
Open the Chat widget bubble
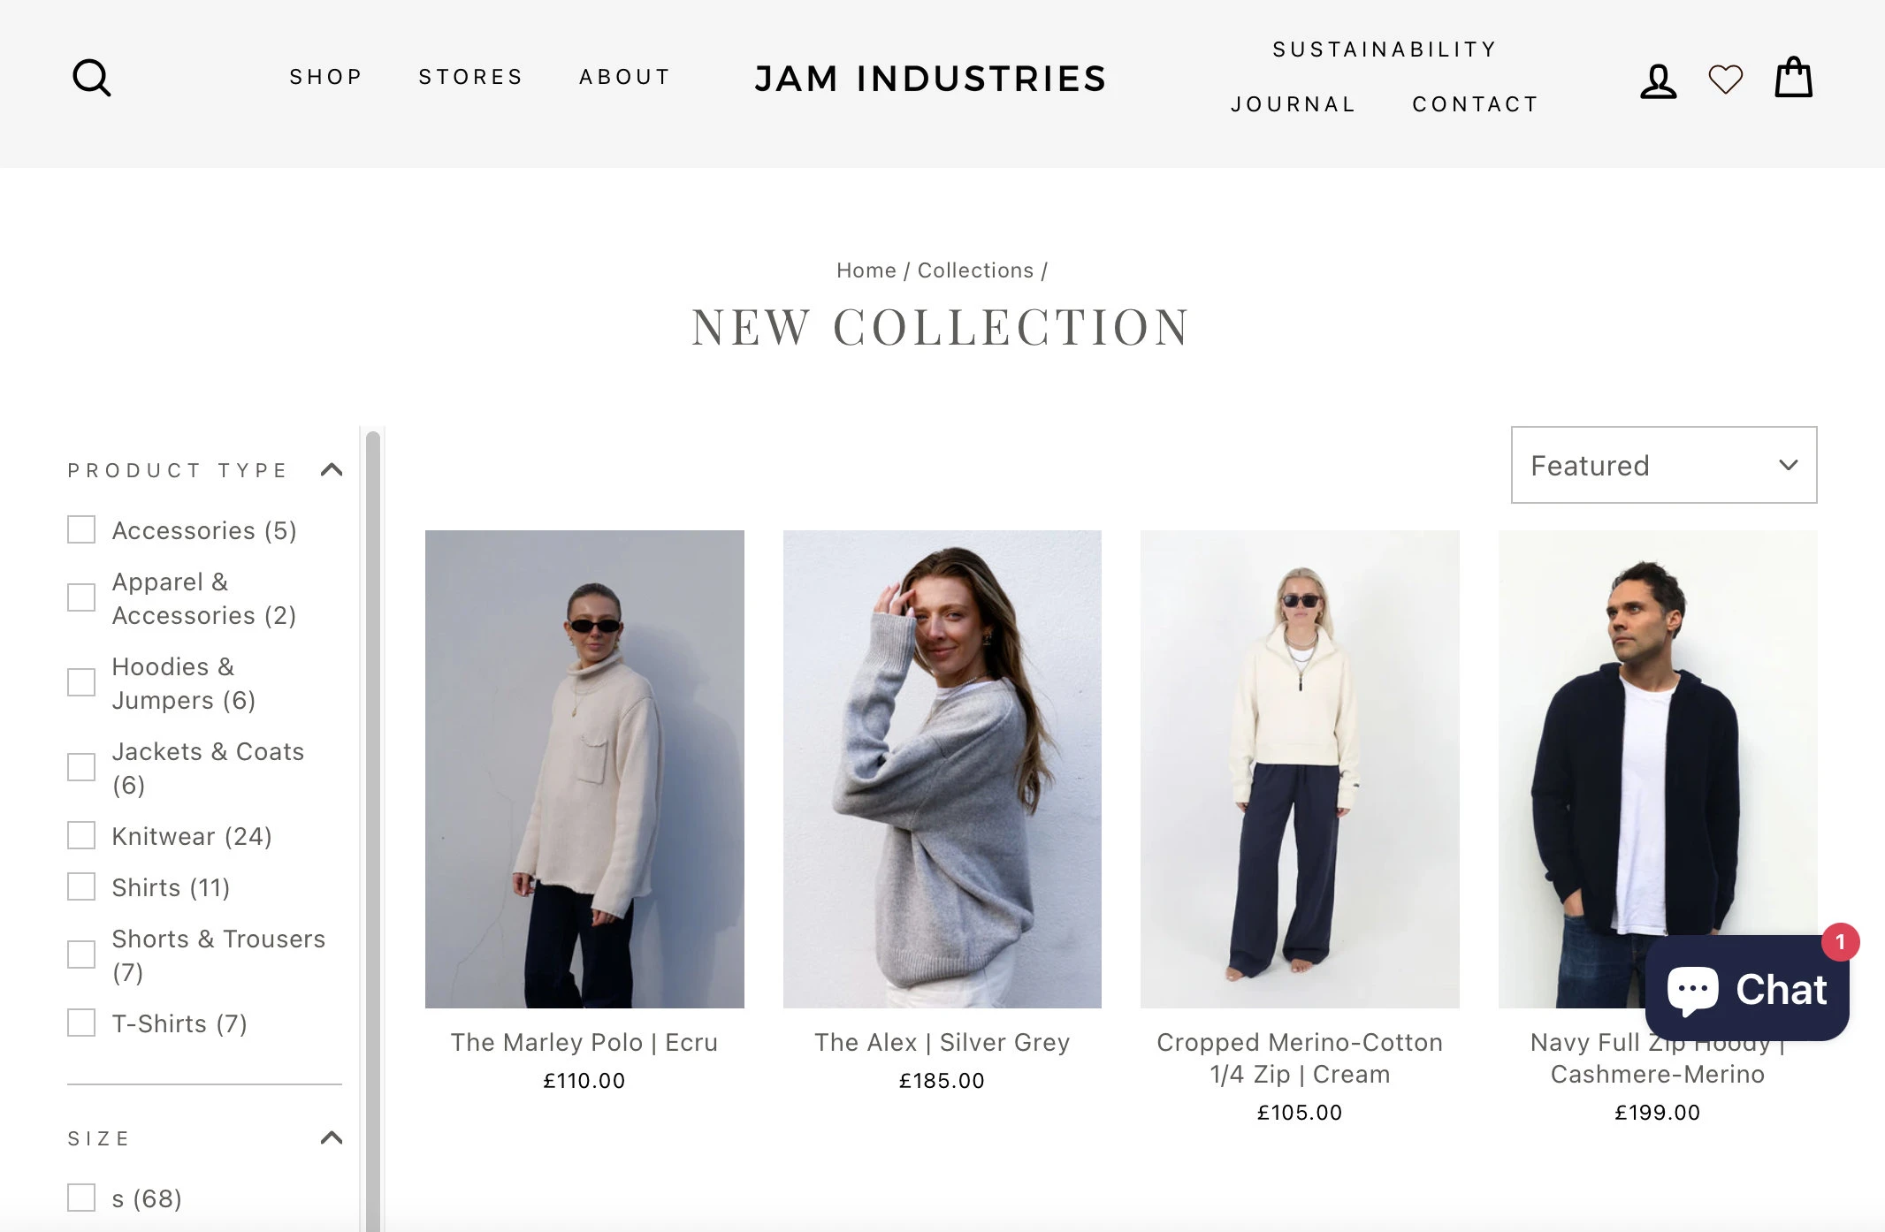pos(1747,988)
